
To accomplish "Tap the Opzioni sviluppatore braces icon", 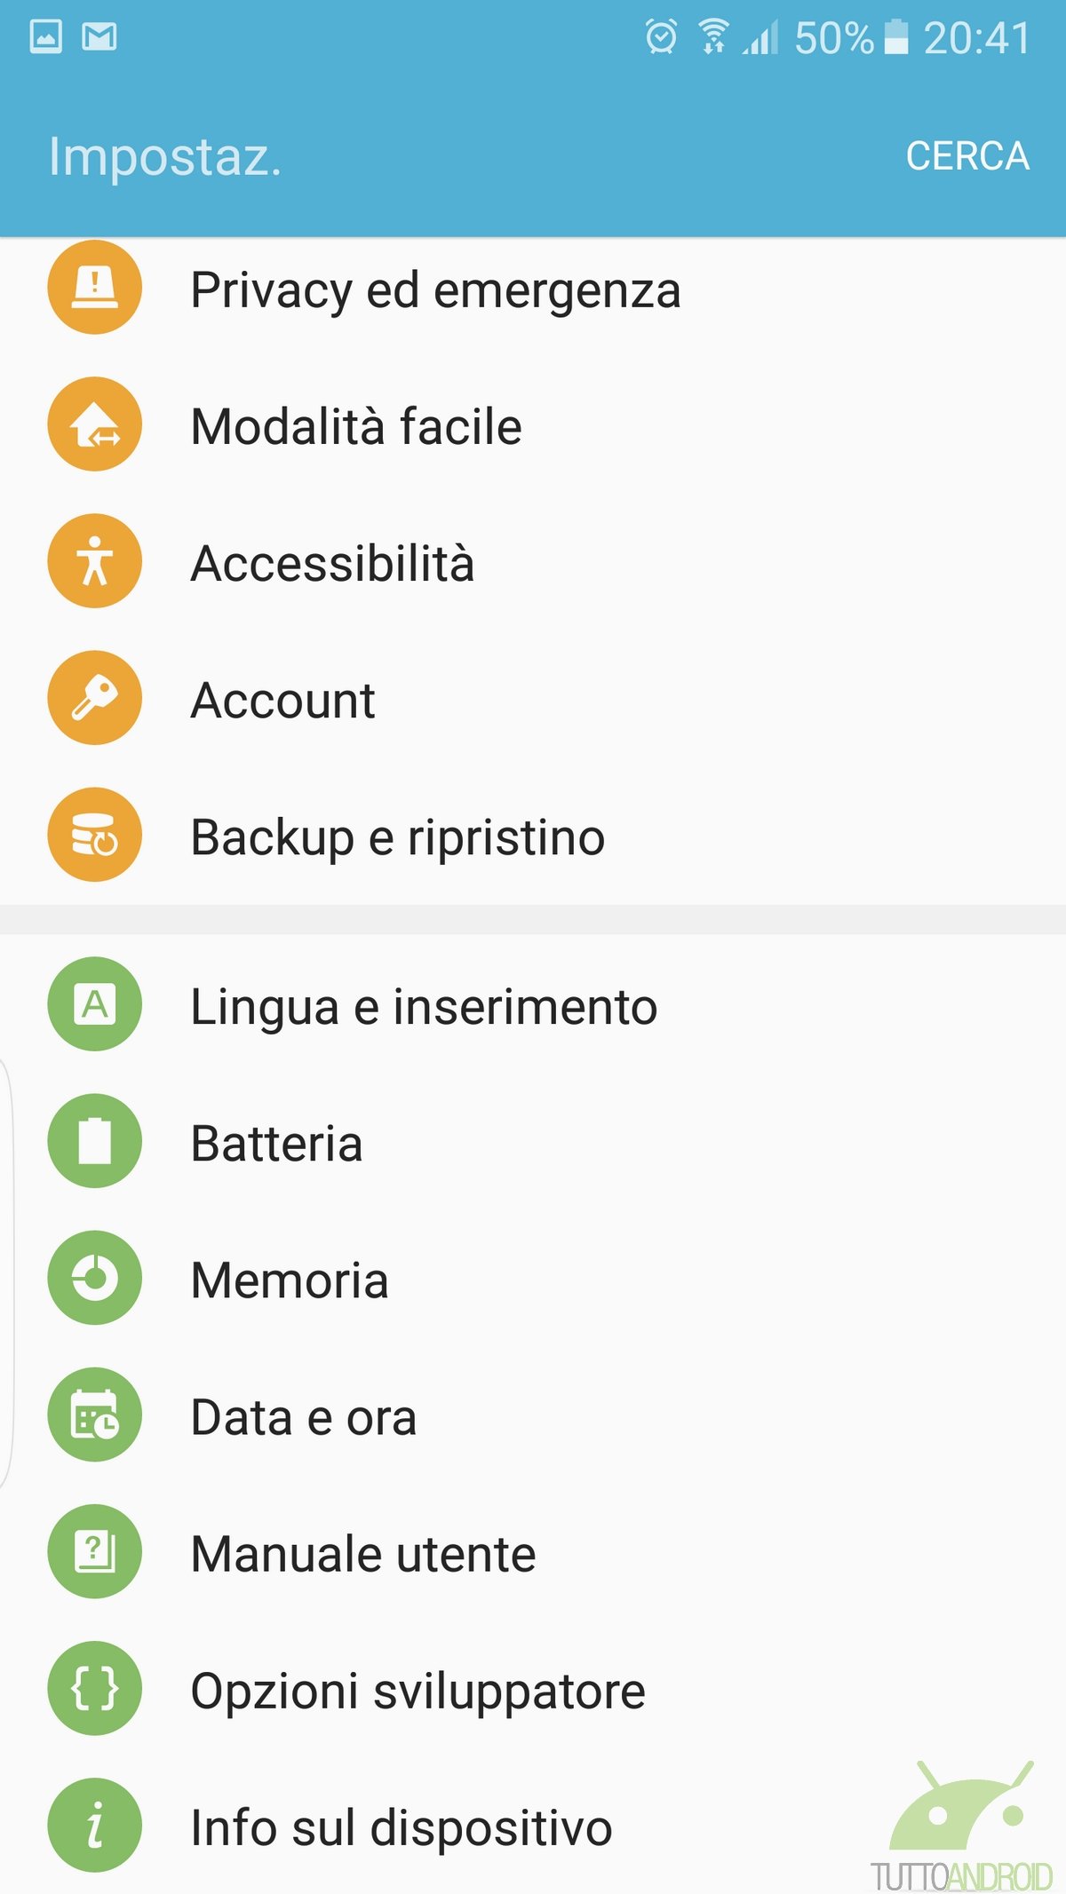I will (x=94, y=1688).
